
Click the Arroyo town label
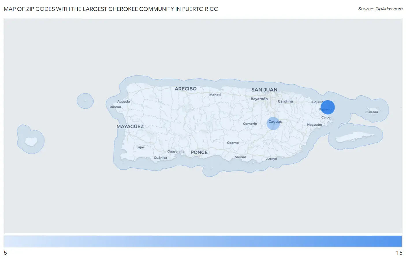coord(271,159)
